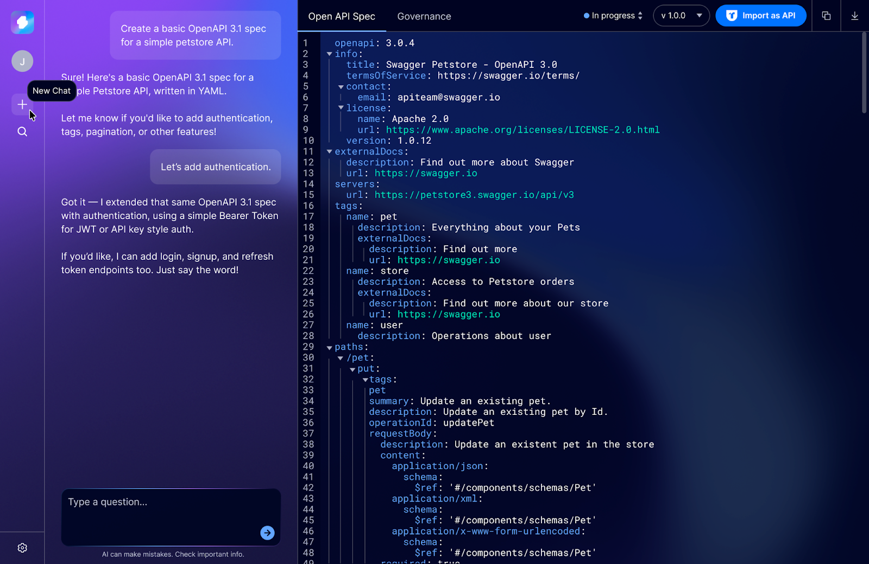This screenshot has width=869, height=564.
Task: Open settings gear icon
Action: pos(22,548)
